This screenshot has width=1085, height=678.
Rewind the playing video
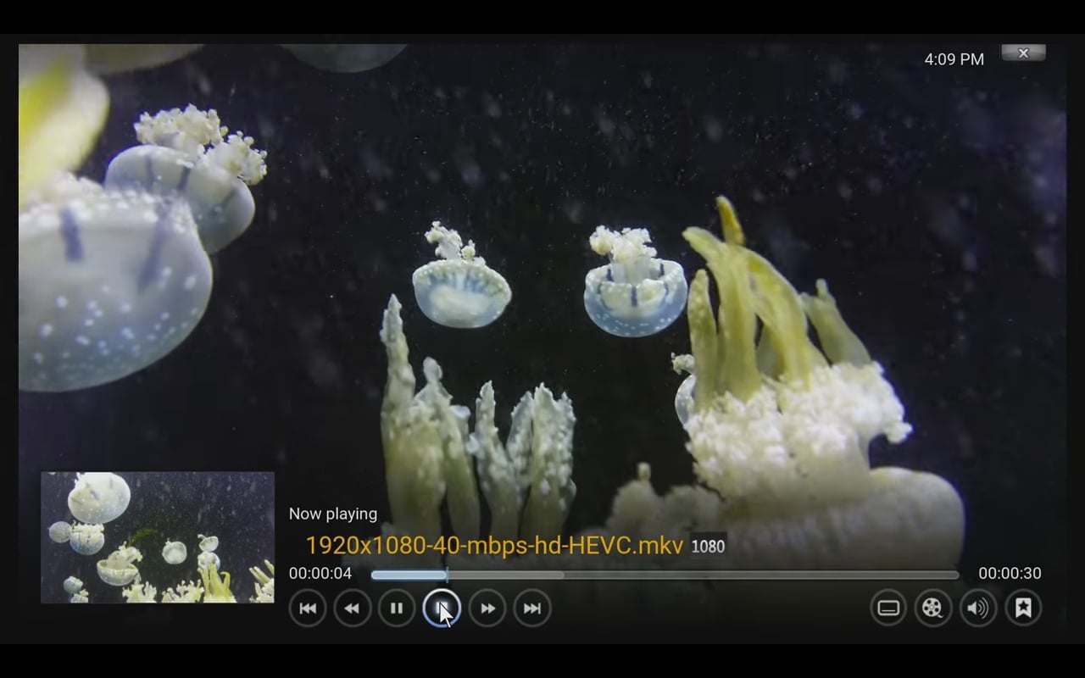click(x=352, y=608)
